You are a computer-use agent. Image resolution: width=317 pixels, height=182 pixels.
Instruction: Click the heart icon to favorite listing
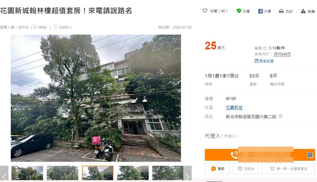click(x=205, y=11)
